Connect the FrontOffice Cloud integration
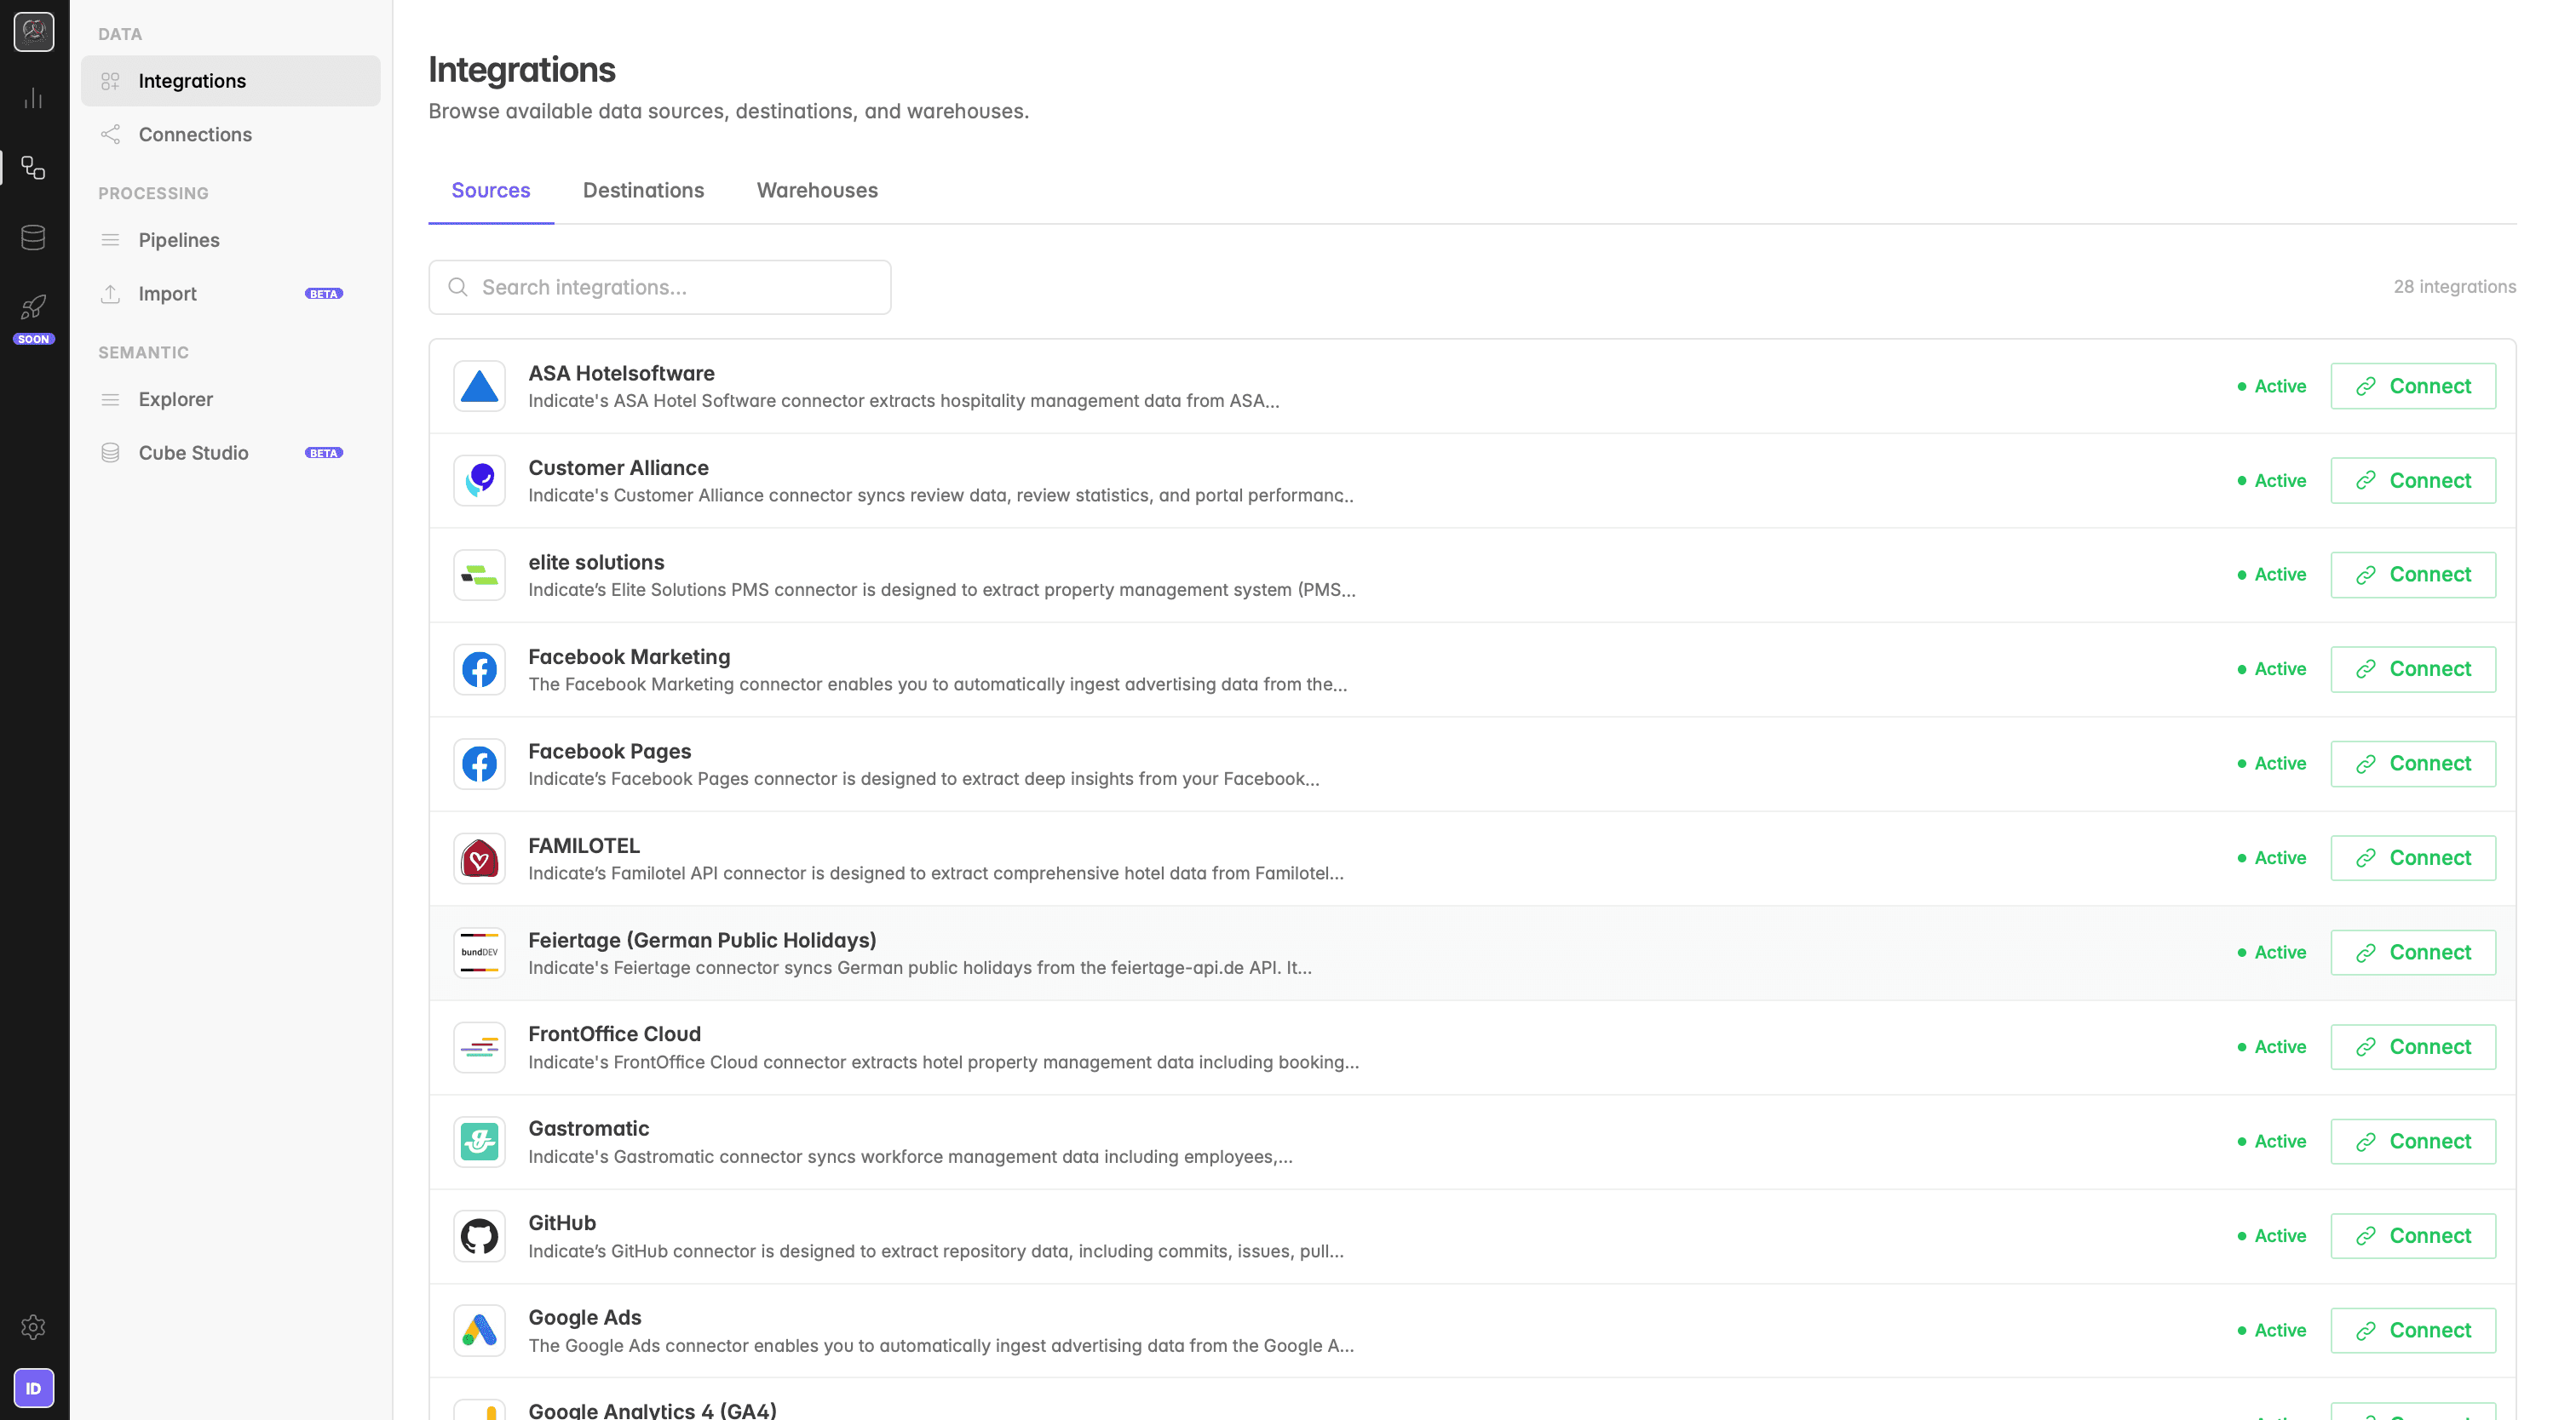Viewport: 2576px width, 1420px height. (x=2413, y=1047)
